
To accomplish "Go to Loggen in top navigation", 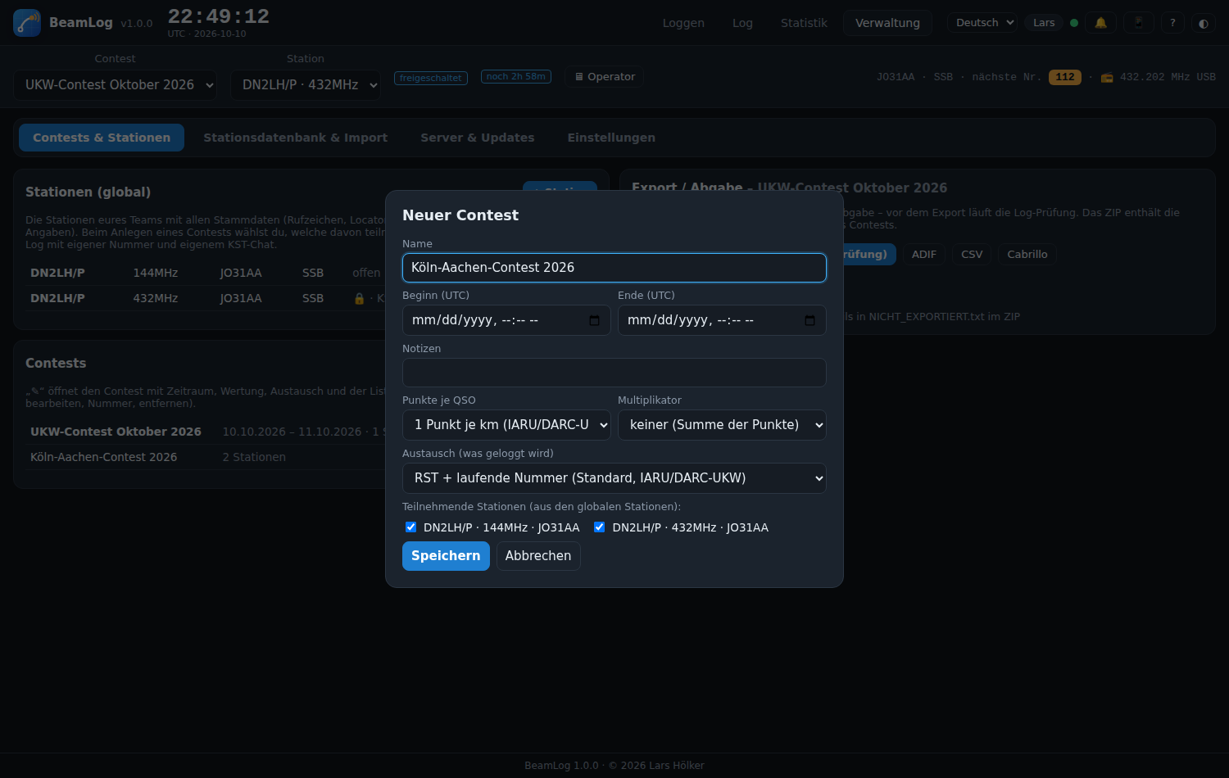I will pyautogui.click(x=683, y=23).
